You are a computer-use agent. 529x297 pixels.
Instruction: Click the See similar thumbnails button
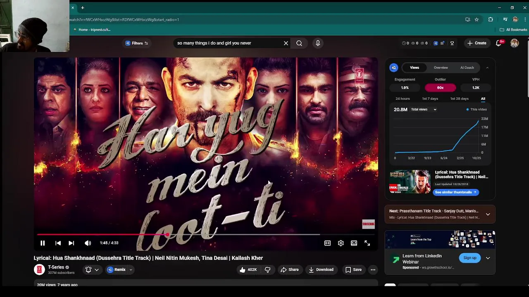pos(455,192)
